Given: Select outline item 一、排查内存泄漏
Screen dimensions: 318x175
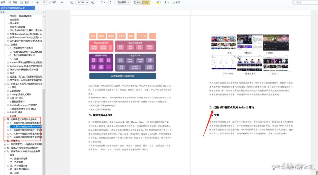Looking at the screenshot, I should (19, 159).
